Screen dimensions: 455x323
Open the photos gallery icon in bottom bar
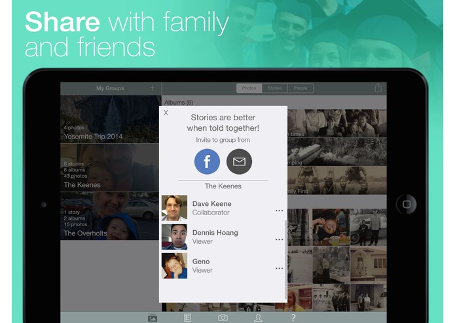pyautogui.click(x=153, y=318)
